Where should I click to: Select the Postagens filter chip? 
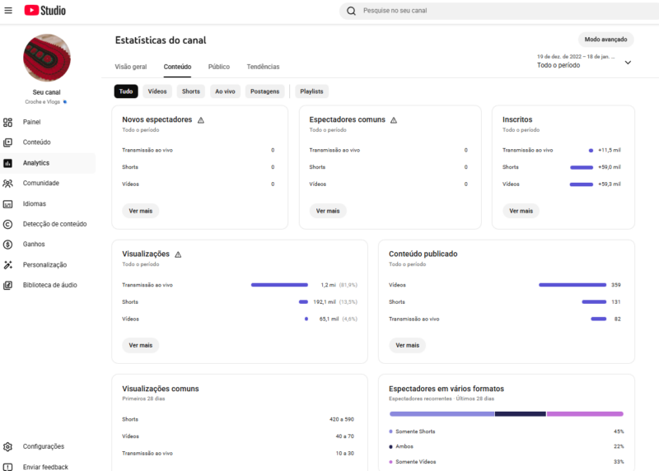tap(264, 91)
